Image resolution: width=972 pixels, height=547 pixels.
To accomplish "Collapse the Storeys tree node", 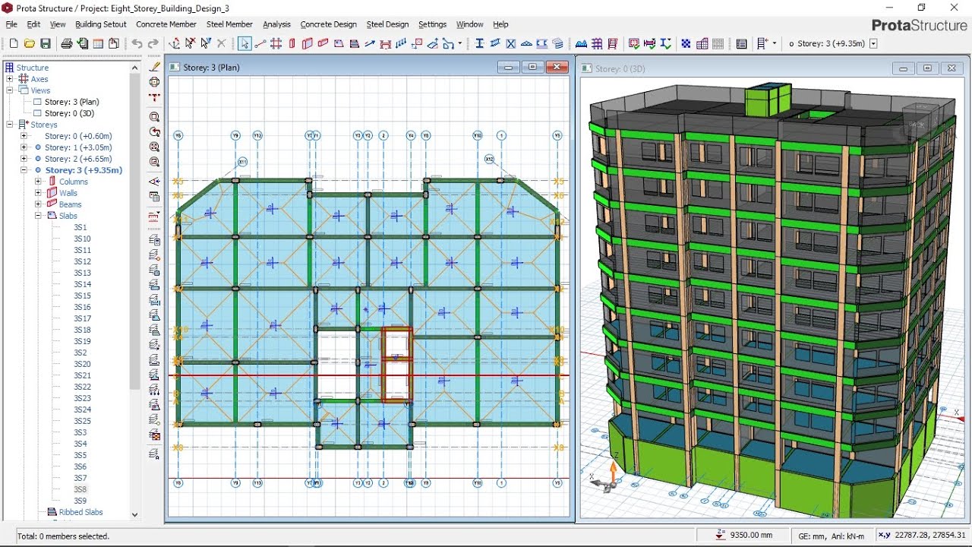I will click(x=10, y=125).
